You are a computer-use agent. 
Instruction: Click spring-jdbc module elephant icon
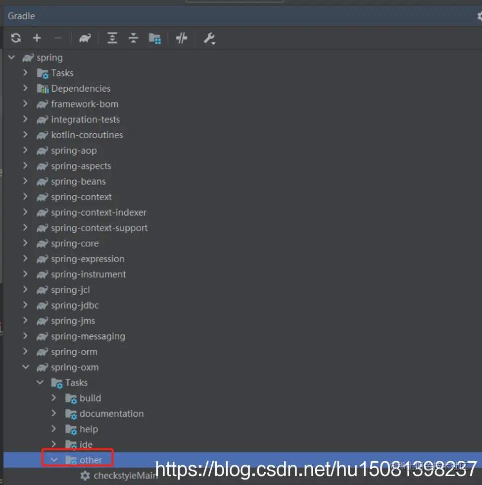pyautogui.click(x=43, y=305)
